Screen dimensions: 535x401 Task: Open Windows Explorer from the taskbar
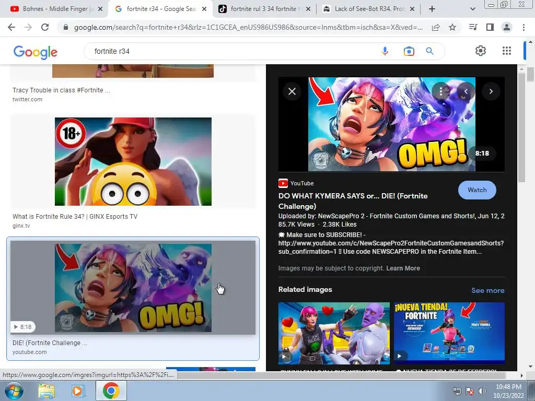46,391
